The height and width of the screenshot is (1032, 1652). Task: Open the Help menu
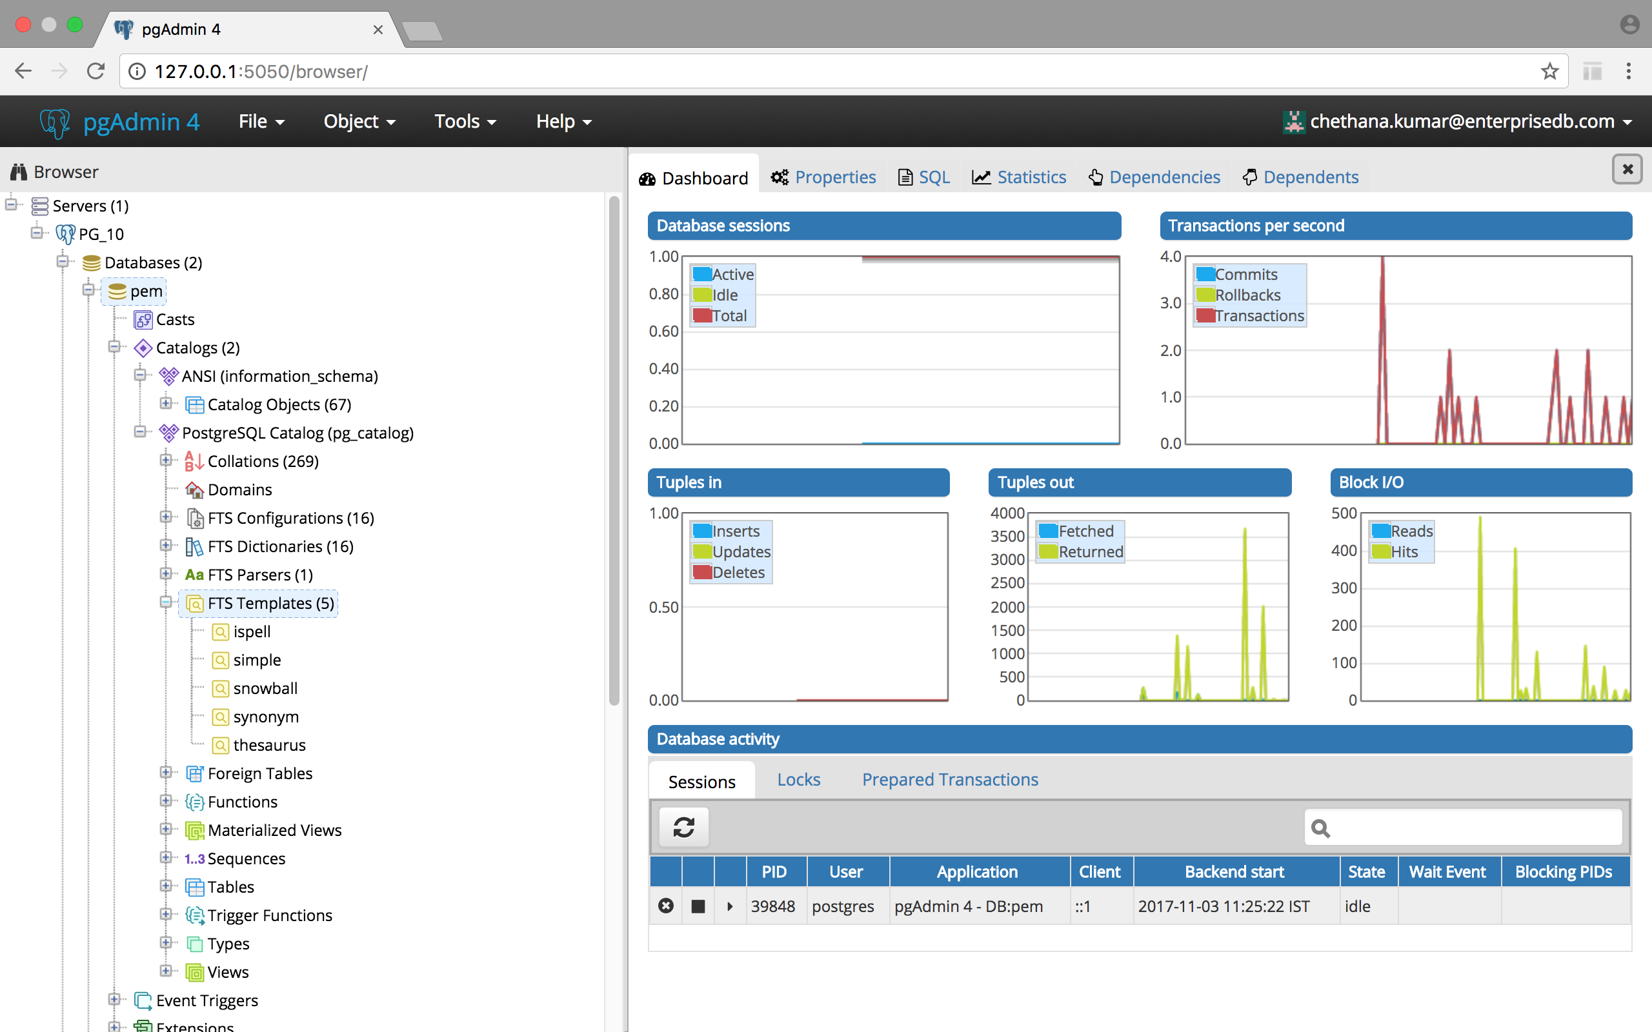(563, 121)
